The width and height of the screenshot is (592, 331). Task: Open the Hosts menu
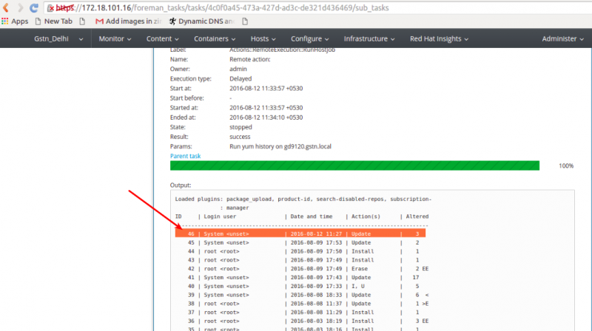(263, 39)
